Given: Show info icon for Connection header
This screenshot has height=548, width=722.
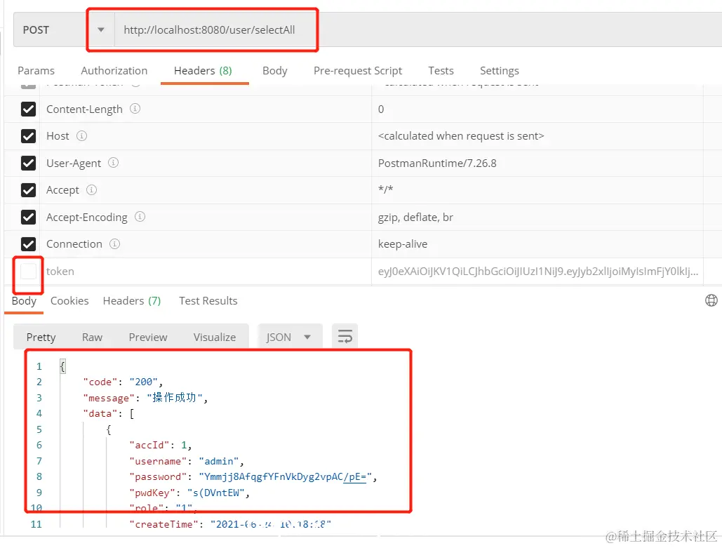Looking at the screenshot, I should click(114, 243).
